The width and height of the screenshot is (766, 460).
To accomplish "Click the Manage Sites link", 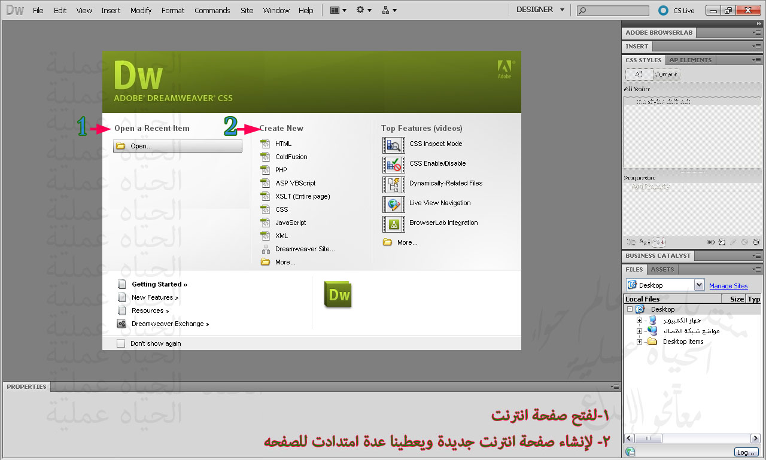I will (728, 286).
